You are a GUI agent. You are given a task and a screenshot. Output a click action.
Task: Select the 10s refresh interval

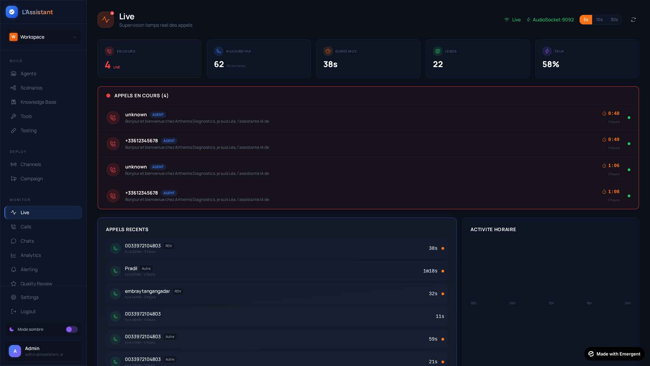599,20
